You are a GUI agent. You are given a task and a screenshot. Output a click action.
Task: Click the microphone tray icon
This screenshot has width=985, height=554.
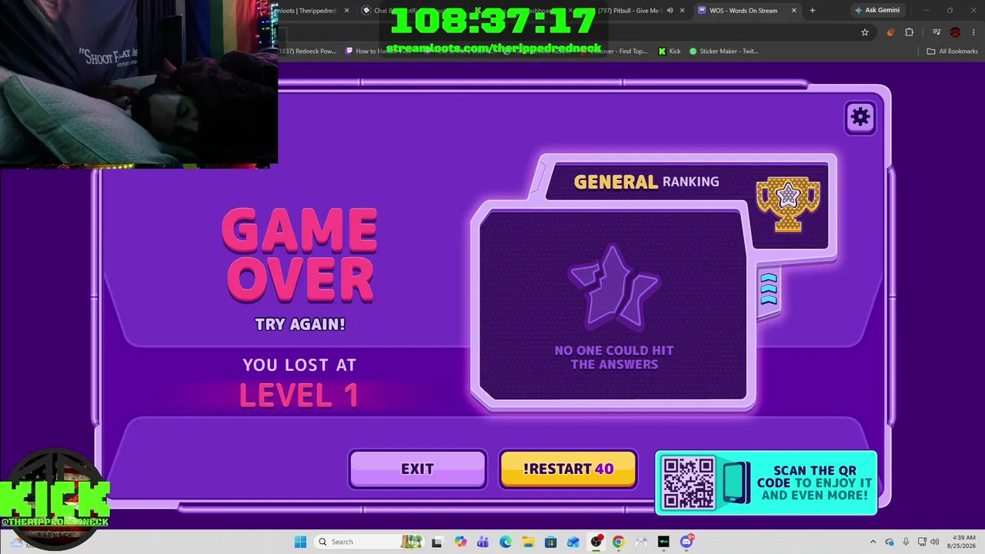906,542
